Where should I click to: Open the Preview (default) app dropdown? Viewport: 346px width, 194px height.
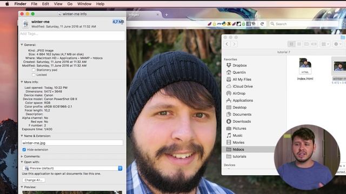point(72,168)
